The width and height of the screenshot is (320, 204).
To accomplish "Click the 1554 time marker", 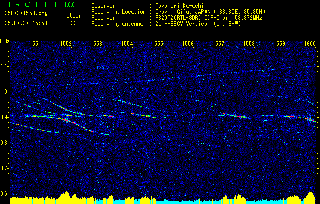I will pos(127,43).
